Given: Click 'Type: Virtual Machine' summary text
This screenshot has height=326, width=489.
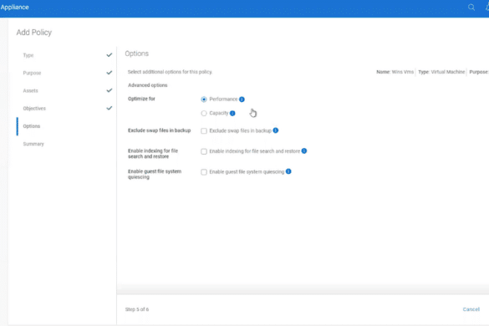Looking at the screenshot, I should point(441,72).
